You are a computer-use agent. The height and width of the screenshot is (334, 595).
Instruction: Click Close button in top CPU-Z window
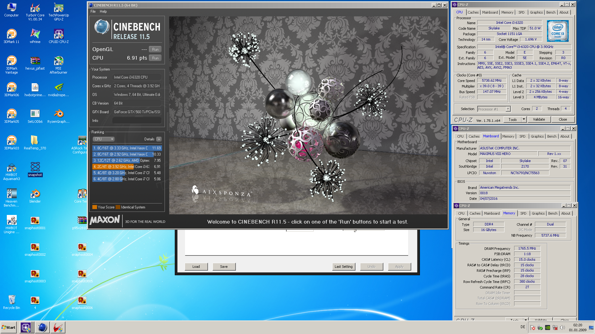point(563,120)
